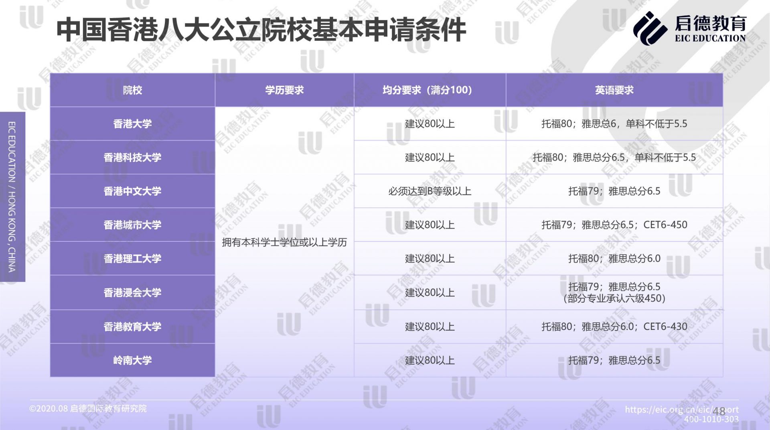
Task: Click the 香港大学 row cell
Action: pyautogui.click(x=132, y=124)
